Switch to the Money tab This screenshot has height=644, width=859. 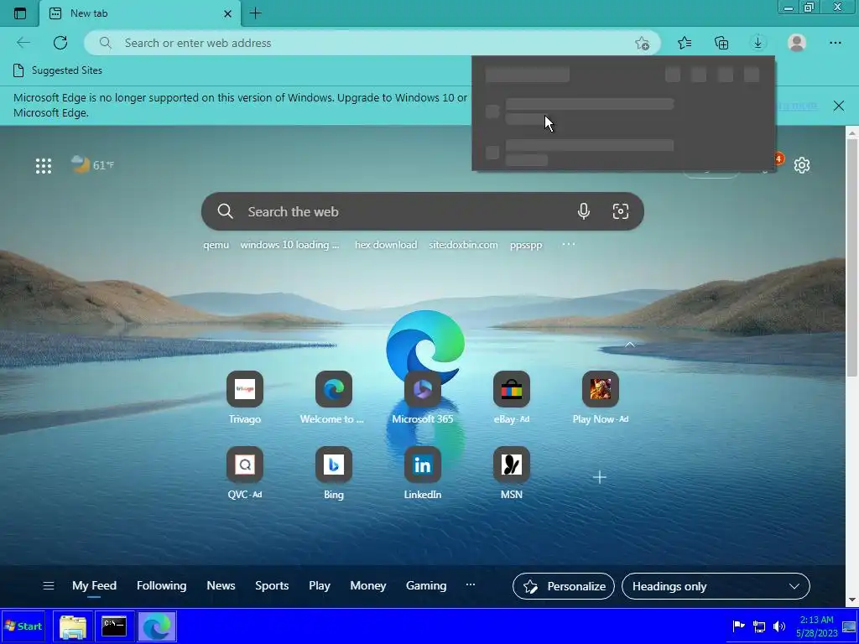point(368,585)
